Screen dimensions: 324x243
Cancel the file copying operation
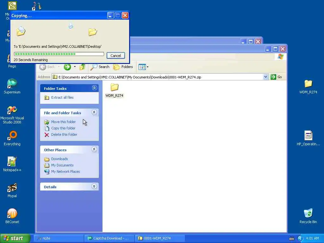(115, 56)
